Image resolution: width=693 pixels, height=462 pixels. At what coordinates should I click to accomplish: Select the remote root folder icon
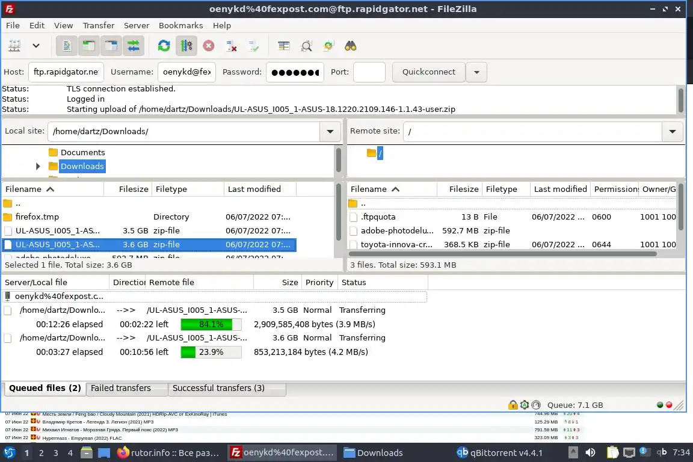pyautogui.click(x=371, y=153)
